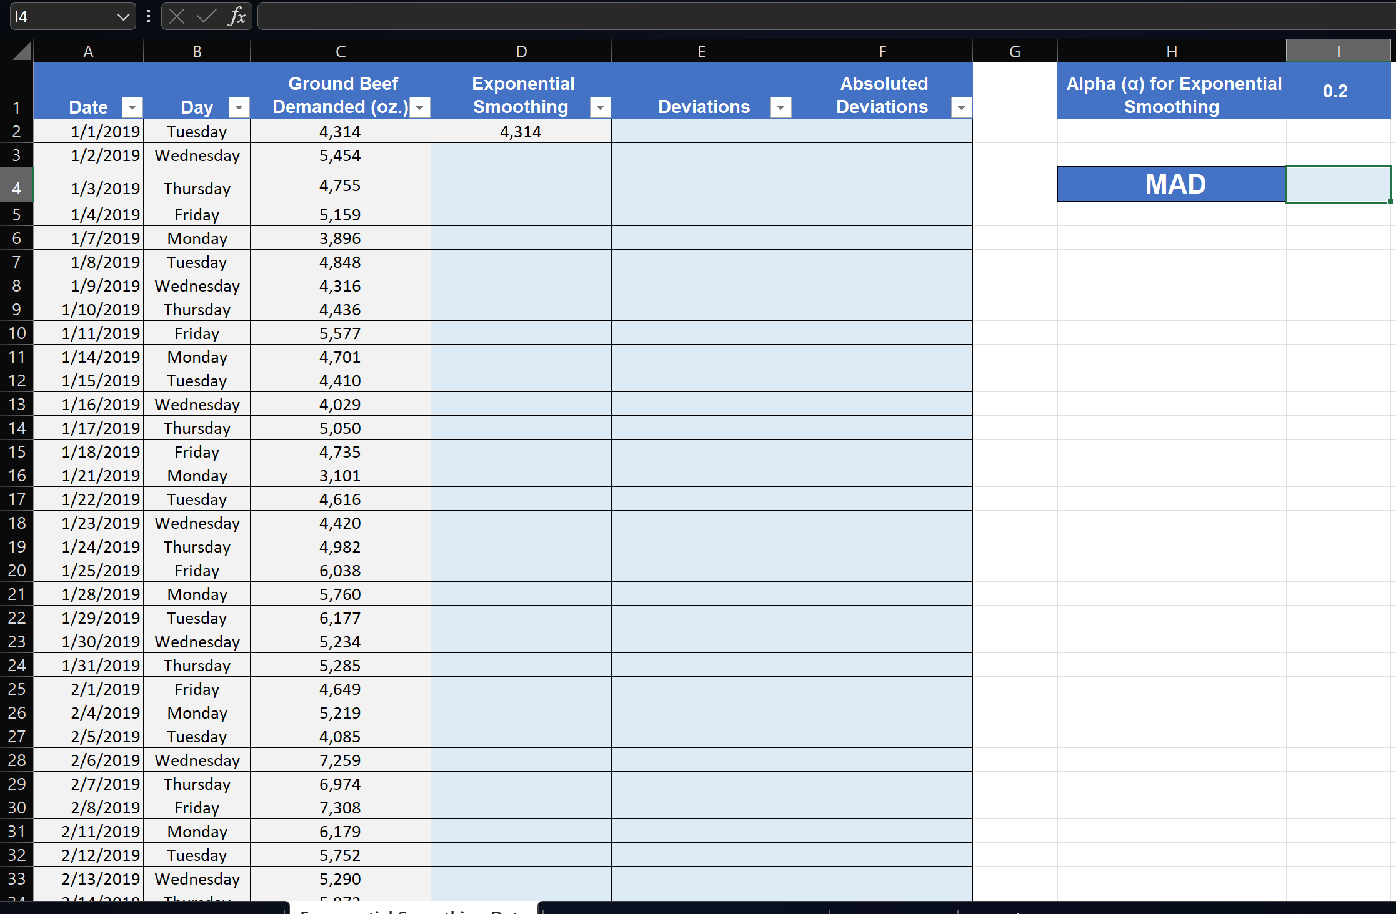
Task: Click the Select All triangle above row headers
Action: coord(19,51)
